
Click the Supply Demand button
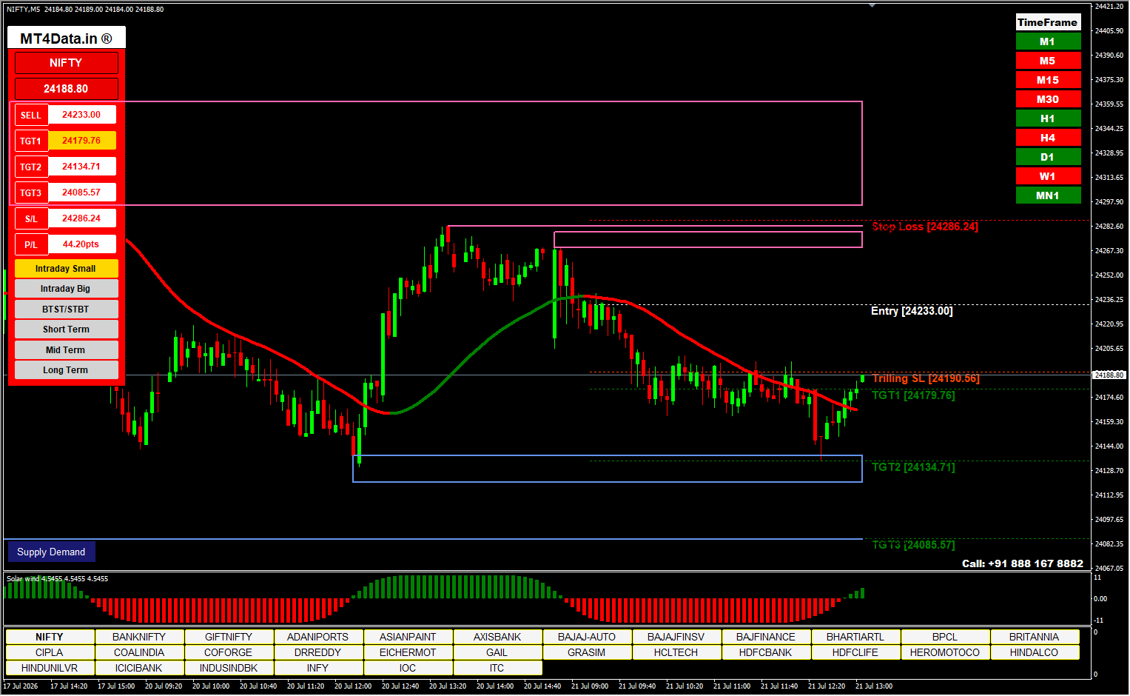pos(51,552)
